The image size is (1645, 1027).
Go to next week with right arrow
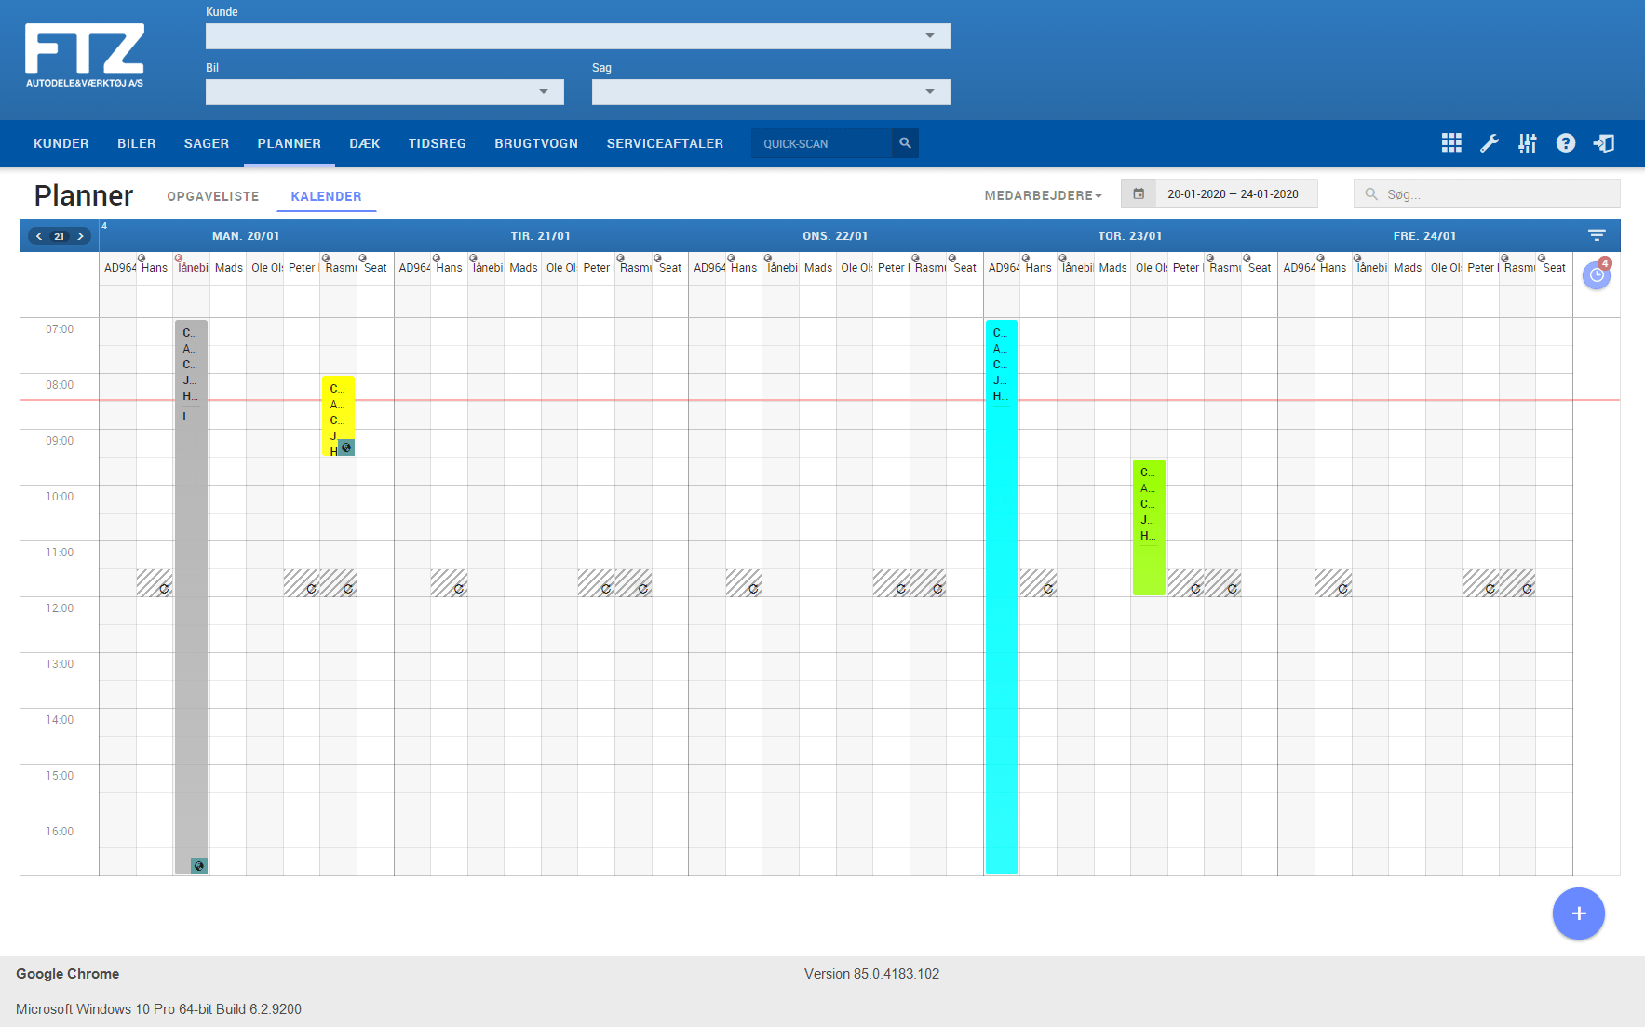click(81, 236)
